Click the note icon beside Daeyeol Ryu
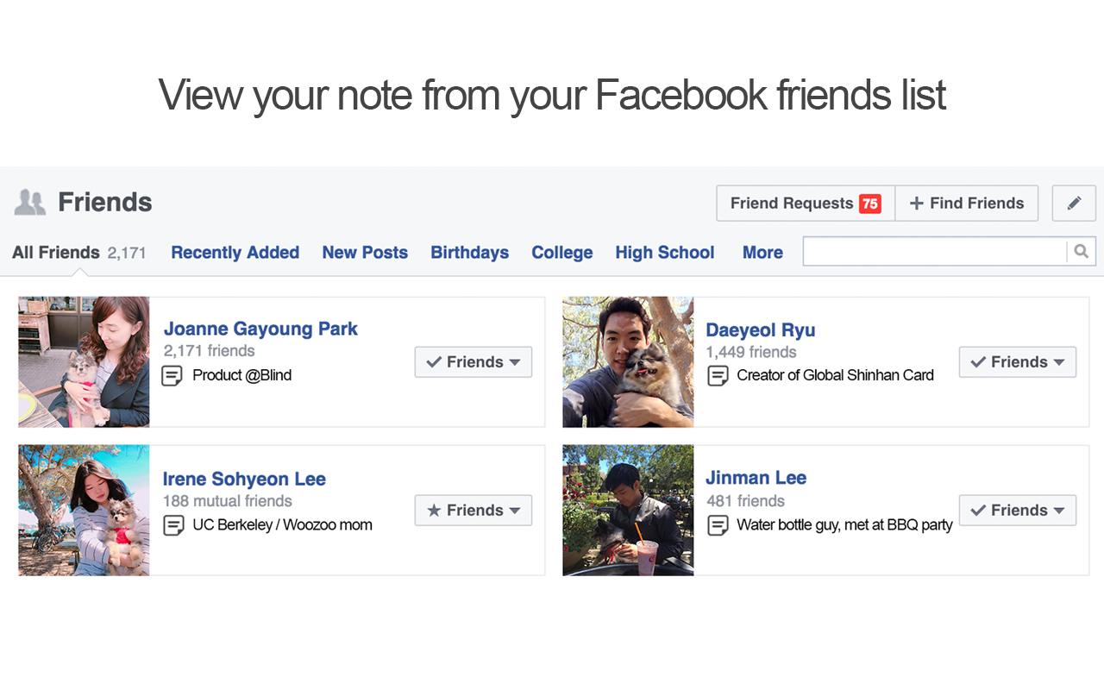Image resolution: width=1104 pixels, height=690 pixels. (718, 375)
